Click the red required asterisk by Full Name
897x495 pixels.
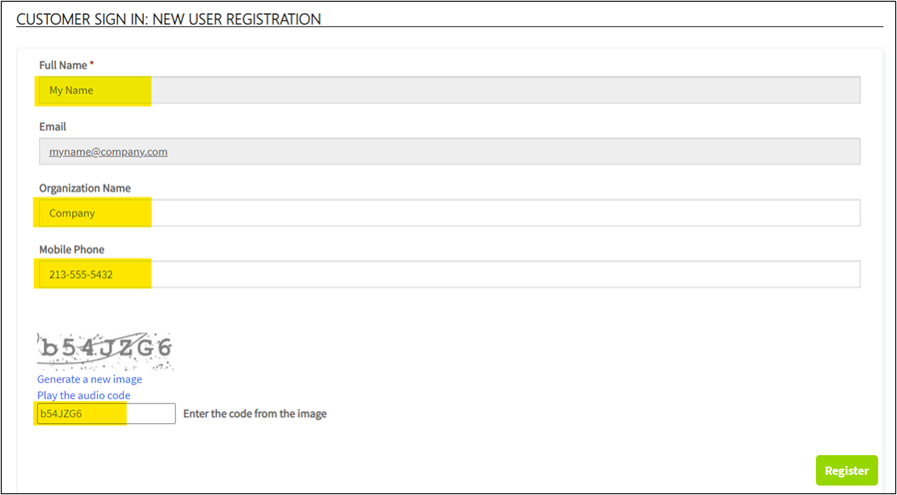click(92, 64)
